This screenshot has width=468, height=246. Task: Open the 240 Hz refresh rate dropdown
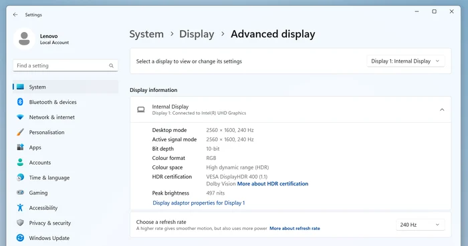click(x=421, y=225)
